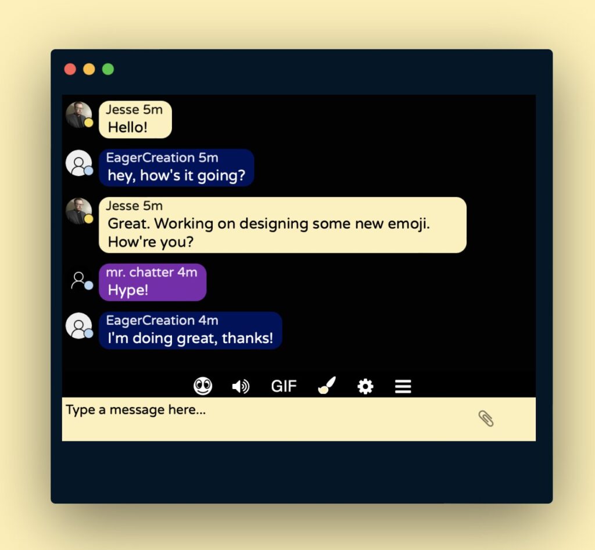The image size is (595, 550).
Task: Click the yellow minimize window dot
Action: (x=89, y=69)
